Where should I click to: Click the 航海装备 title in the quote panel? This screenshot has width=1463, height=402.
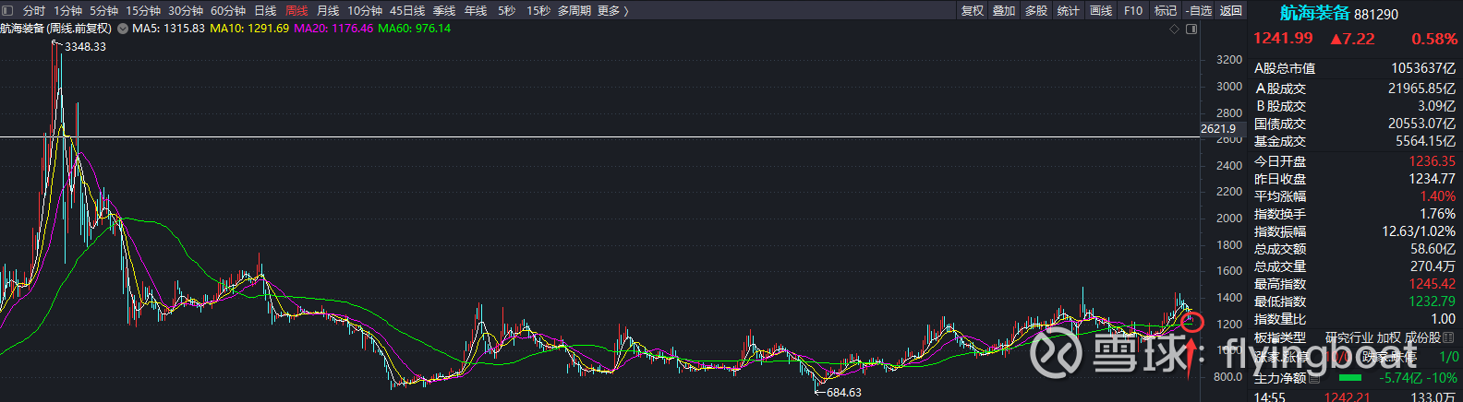pos(1314,13)
